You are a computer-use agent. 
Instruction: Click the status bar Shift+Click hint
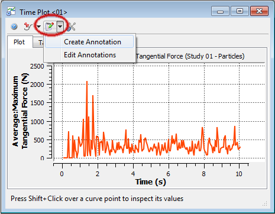pos(97,199)
